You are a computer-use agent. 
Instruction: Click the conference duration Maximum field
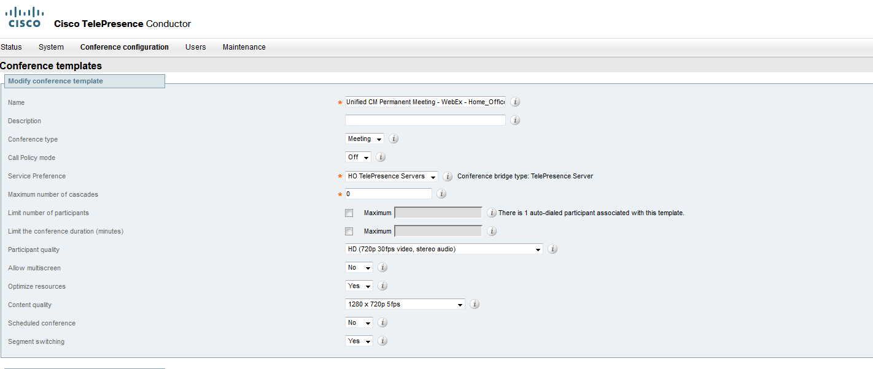(x=438, y=231)
